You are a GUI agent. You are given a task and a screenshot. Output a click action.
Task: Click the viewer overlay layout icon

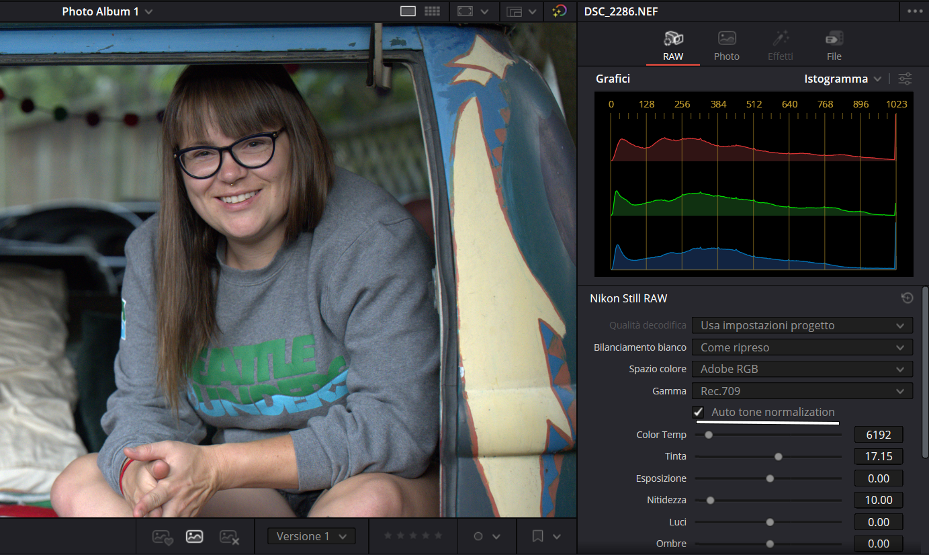514,11
